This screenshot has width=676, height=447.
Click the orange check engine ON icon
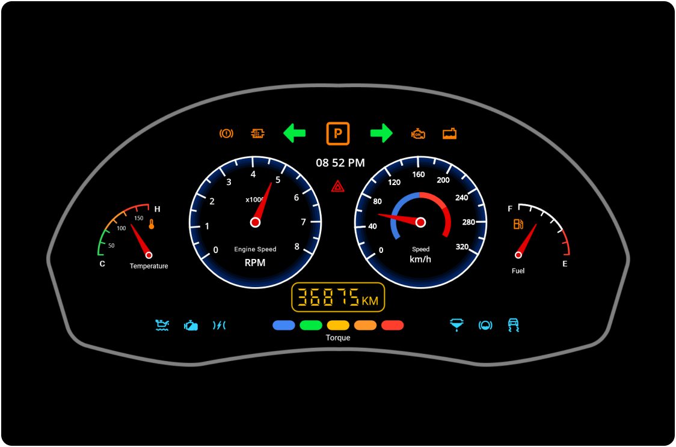pyautogui.click(x=418, y=133)
